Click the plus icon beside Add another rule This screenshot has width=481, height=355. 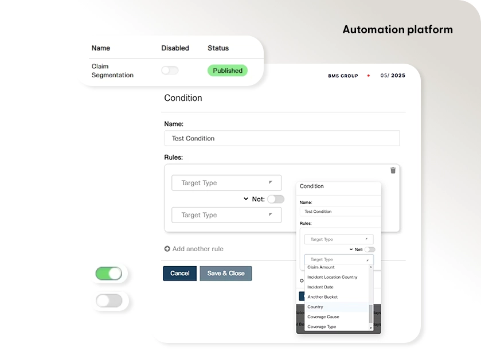167,249
